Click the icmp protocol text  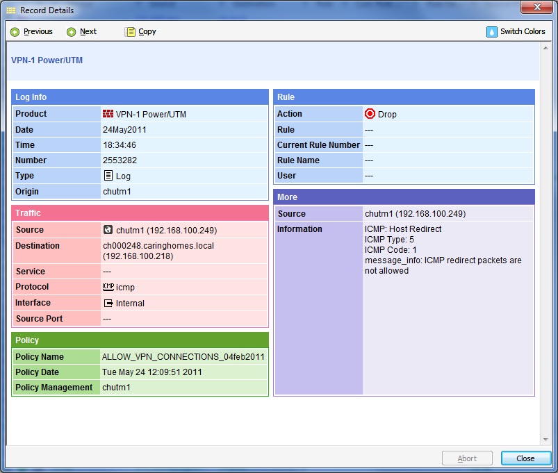point(125,288)
